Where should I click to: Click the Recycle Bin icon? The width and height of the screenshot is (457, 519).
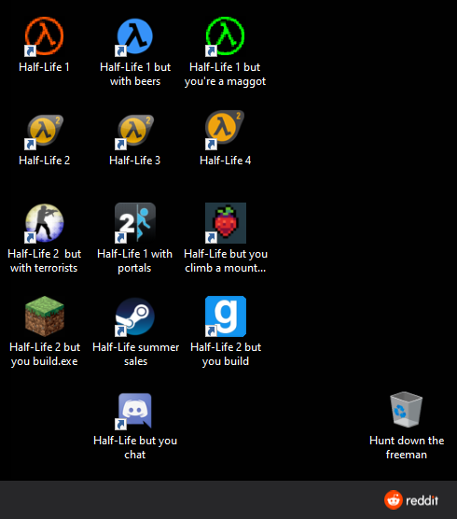pos(406,410)
